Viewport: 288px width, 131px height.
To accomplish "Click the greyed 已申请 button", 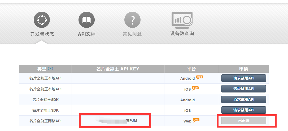I will (243, 121).
